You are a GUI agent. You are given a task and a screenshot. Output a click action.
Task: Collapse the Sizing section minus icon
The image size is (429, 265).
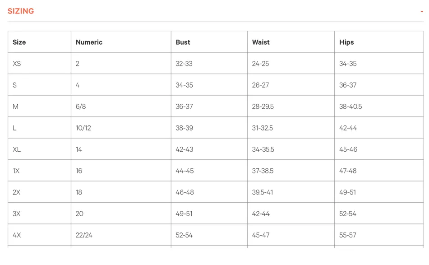422,11
